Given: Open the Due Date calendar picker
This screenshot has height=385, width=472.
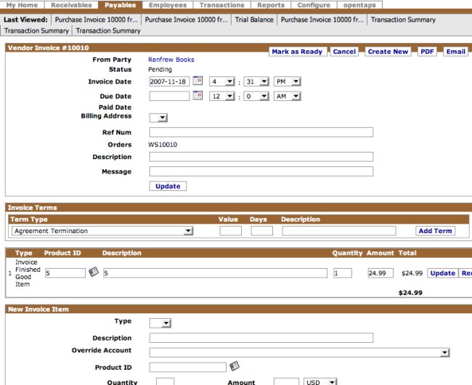Looking at the screenshot, I should (x=197, y=96).
